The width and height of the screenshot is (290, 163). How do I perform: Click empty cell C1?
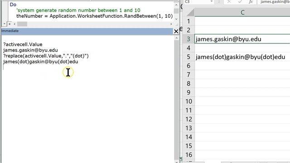[242, 21]
